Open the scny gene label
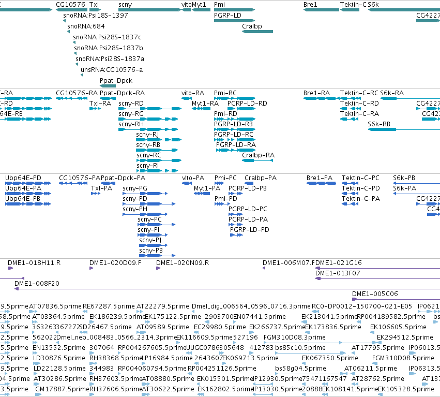440x397 pixels. pos(125,5)
